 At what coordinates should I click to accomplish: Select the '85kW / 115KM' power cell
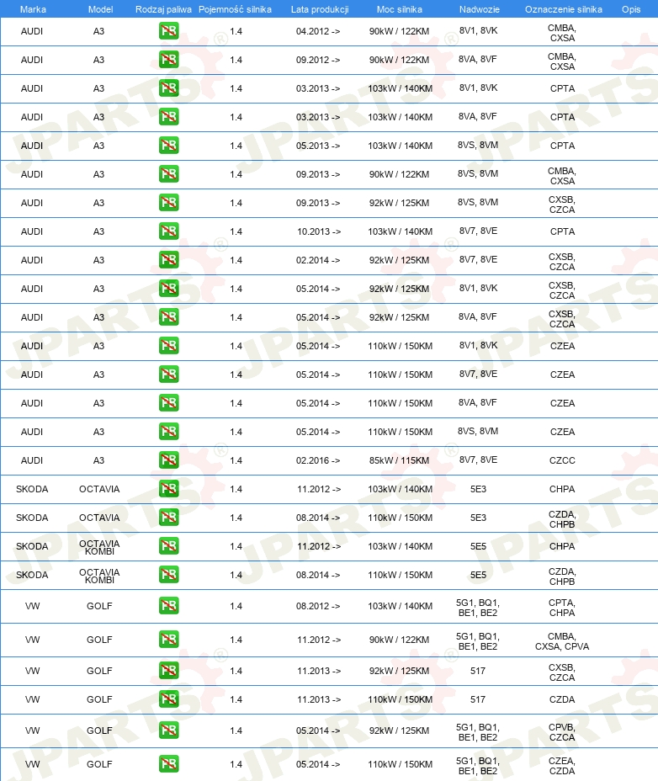point(399,460)
